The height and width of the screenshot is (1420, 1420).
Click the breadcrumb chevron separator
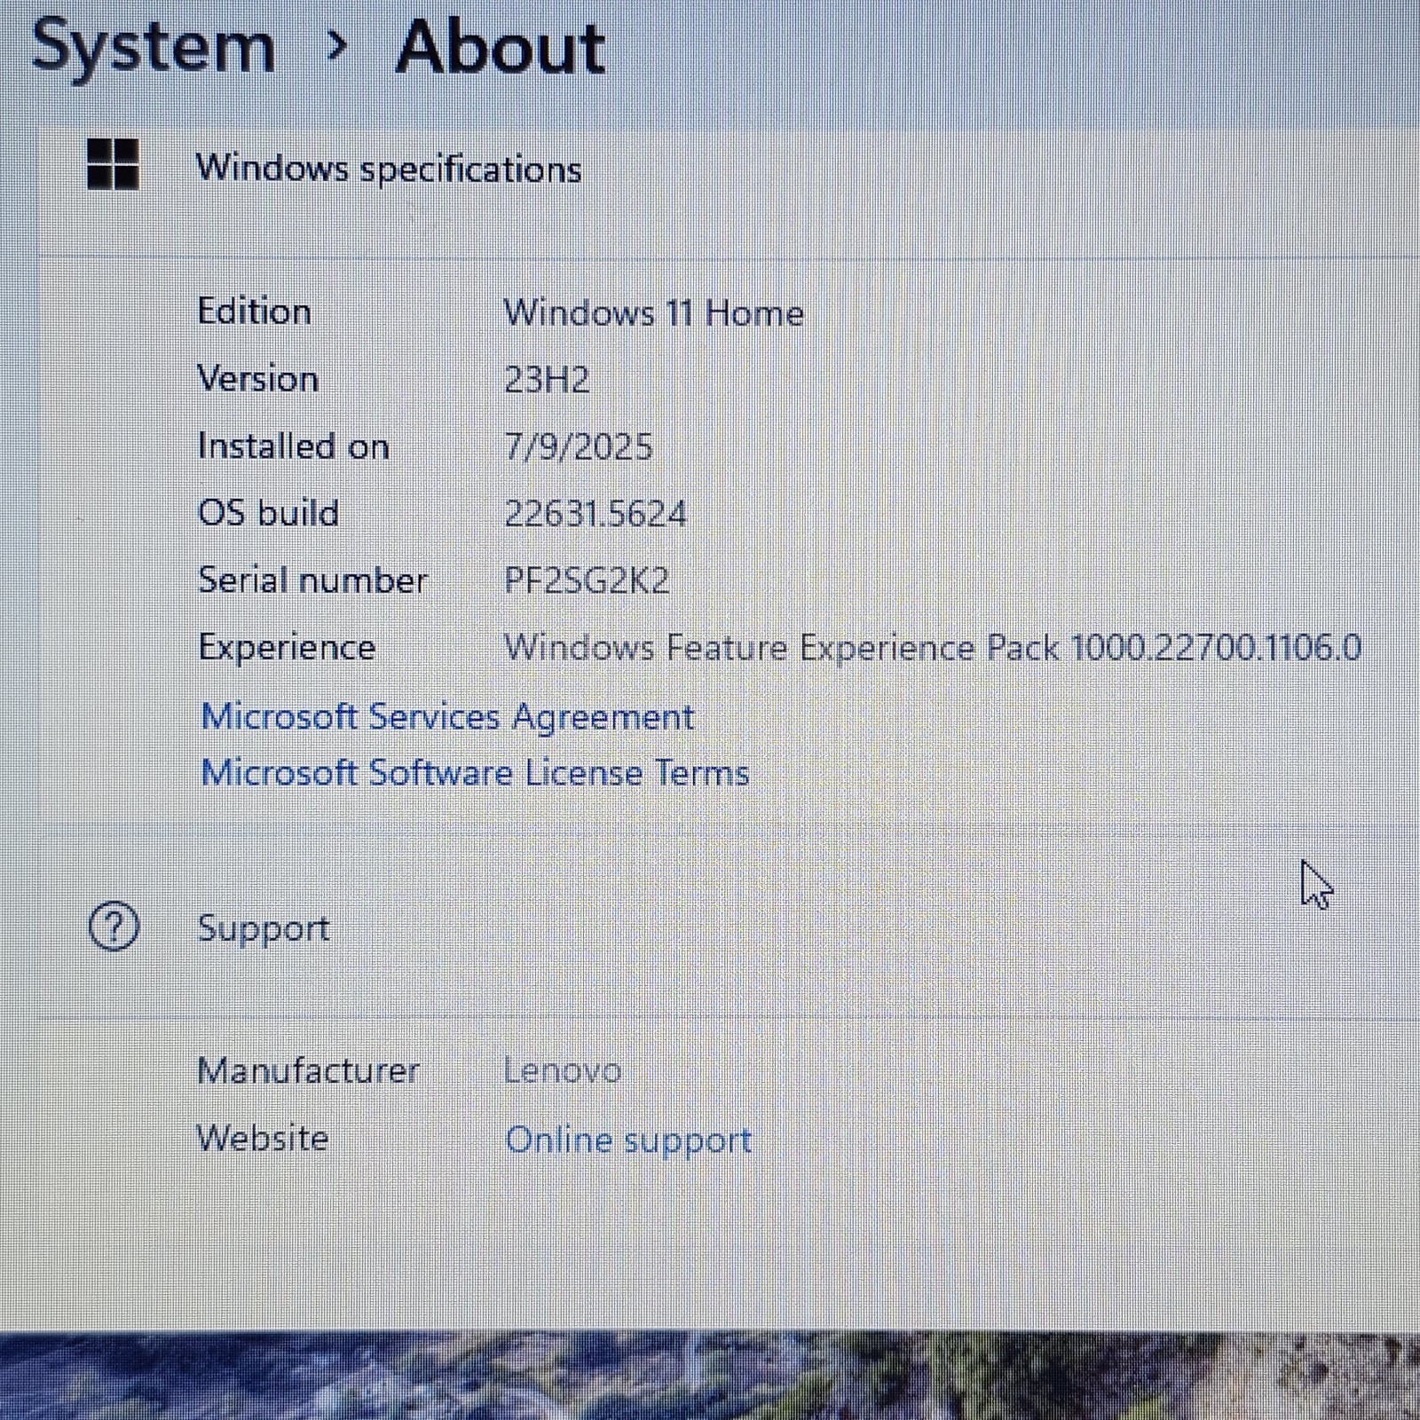(x=336, y=46)
